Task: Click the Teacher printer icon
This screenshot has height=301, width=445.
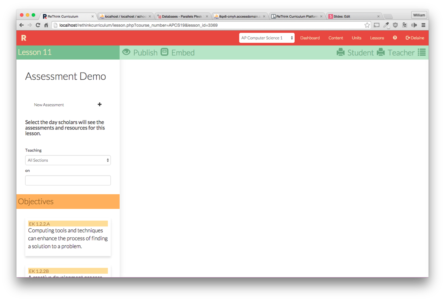Action: click(381, 52)
